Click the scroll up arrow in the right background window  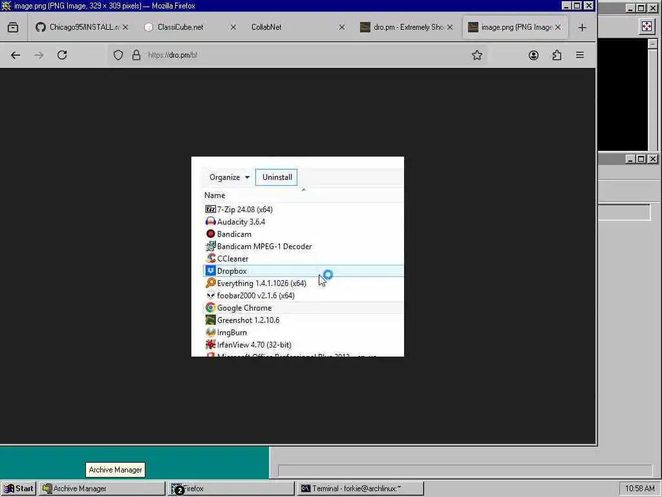[x=653, y=44]
